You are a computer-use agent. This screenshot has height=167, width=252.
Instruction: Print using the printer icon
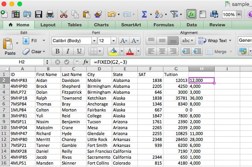click(50, 14)
